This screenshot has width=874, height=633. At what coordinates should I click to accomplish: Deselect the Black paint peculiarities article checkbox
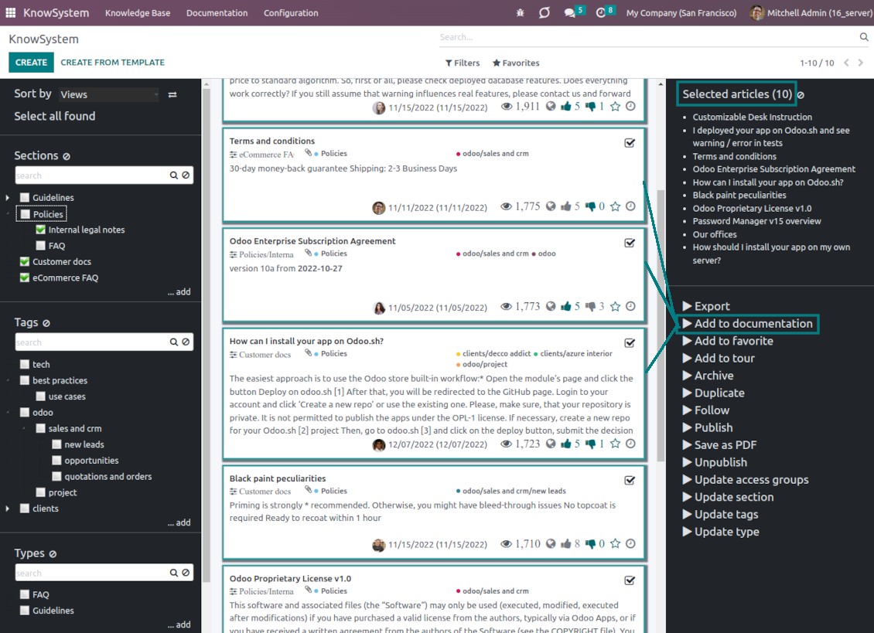click(630, 480)
